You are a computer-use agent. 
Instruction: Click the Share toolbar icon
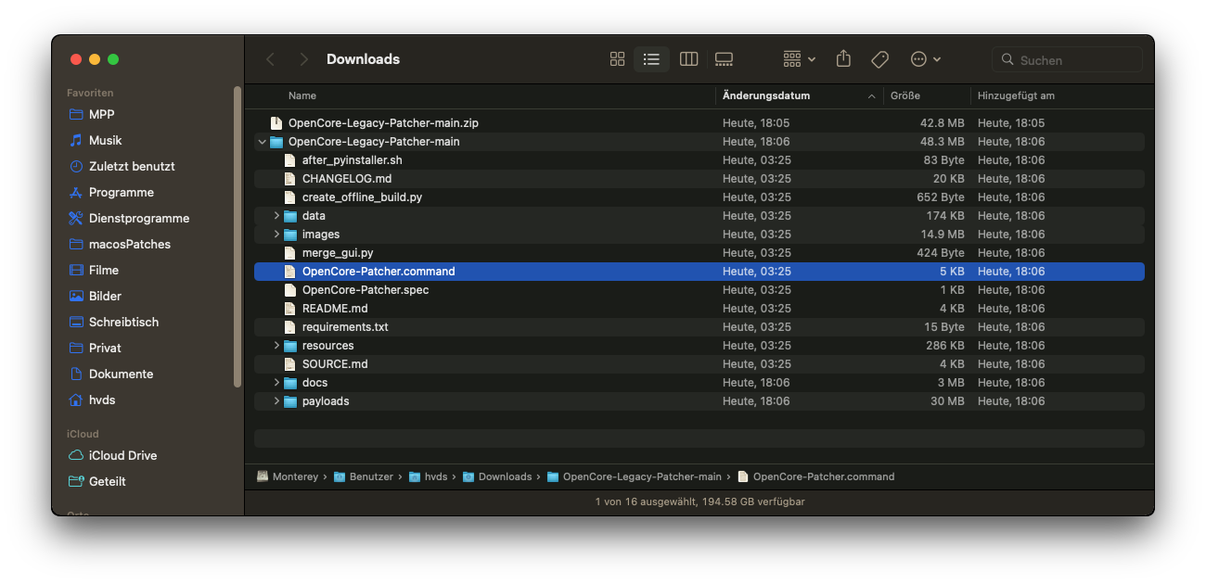point(843,58)
